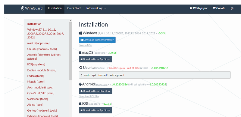Click the Windows logo beside Windows heading
241x117 pixels.
click(80, 33)
